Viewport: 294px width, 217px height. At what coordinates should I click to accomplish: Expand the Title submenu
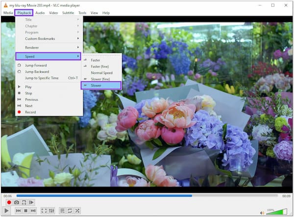tap(49, 20)
